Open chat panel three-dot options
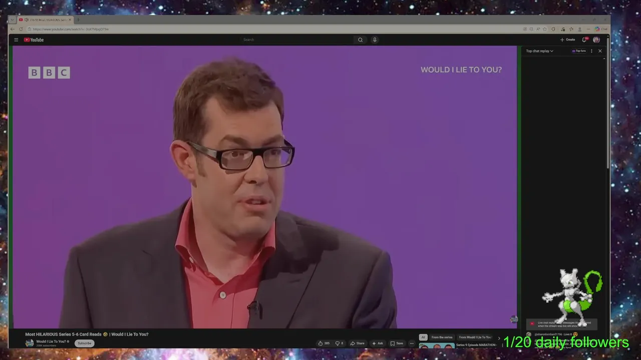The image size is (641, 360). coord(591,51)
